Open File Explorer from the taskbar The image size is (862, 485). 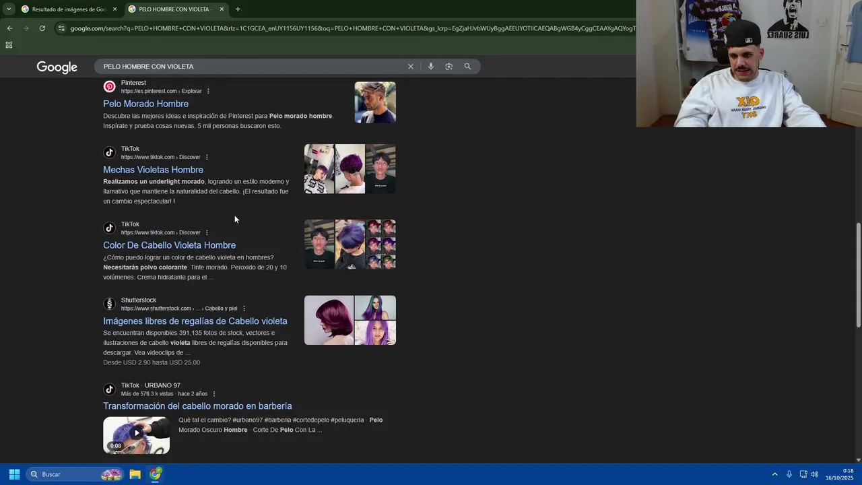pos(135,474)
